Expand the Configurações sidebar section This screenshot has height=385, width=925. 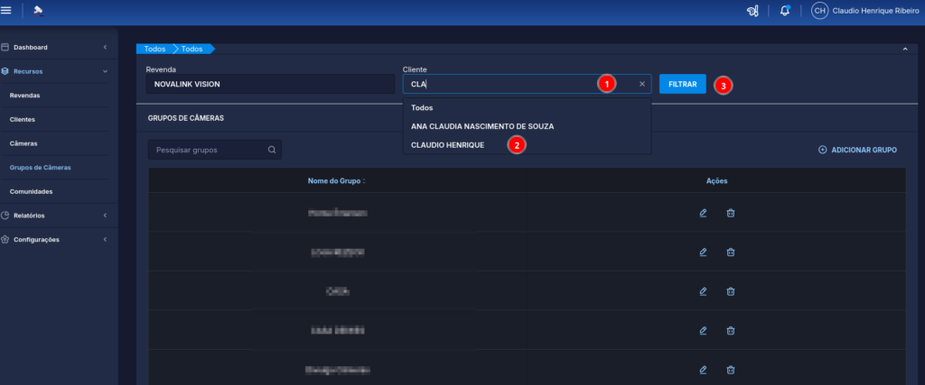point(54,240)
